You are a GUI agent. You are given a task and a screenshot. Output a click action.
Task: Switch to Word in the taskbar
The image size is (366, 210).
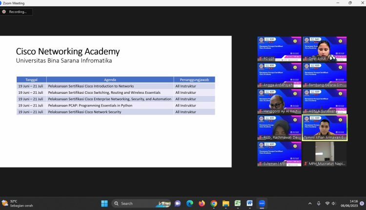(x=249, y=204)
